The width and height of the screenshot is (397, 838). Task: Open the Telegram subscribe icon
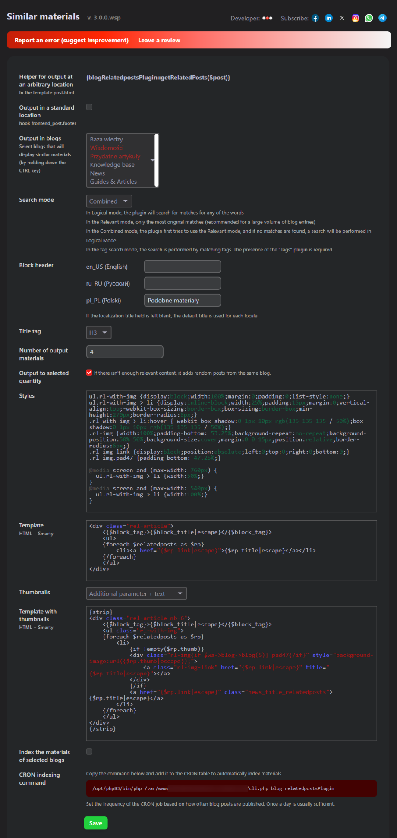pos(382,18)
